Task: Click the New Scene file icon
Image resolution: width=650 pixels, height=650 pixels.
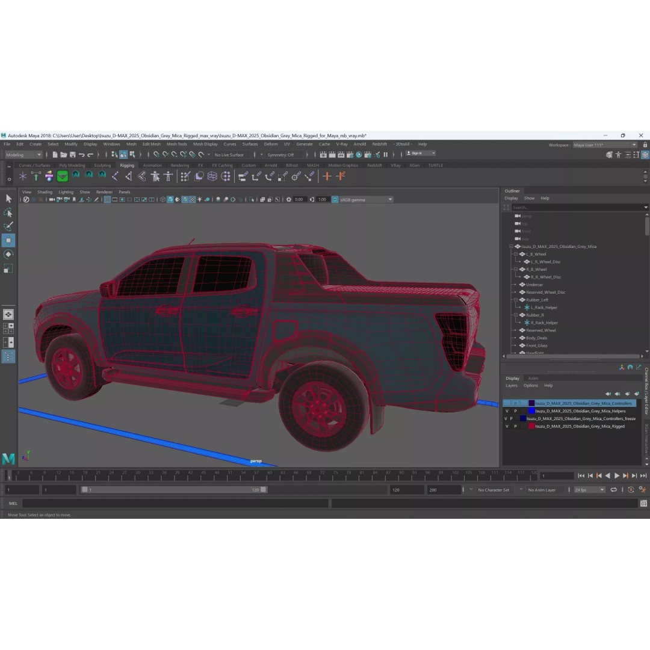Action: pyautogui.click(x=55, y=155)
